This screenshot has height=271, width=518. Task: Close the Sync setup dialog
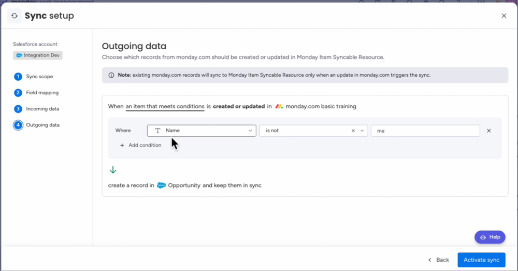click(503, 16)
